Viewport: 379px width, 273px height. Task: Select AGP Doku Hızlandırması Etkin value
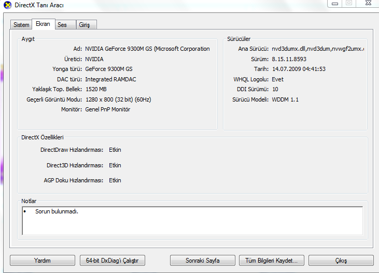pyautogui.click(x=115, y=180)
